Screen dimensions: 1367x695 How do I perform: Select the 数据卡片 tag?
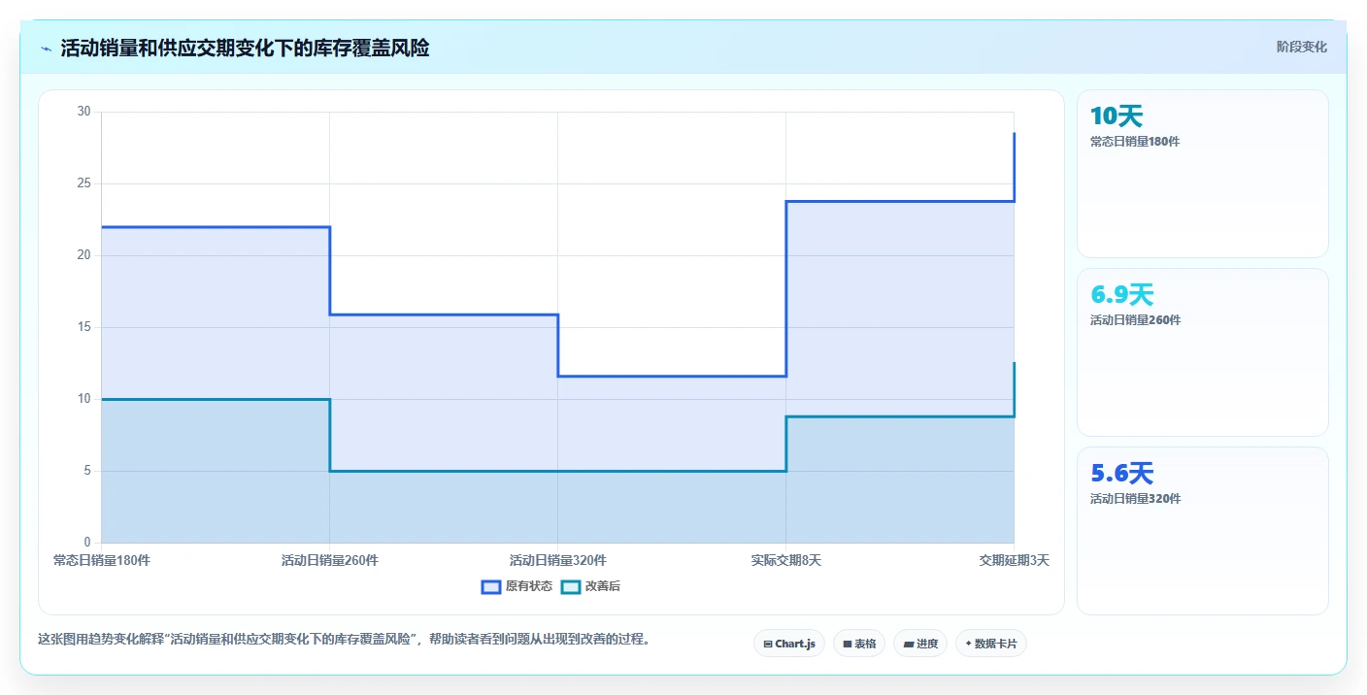991,644
